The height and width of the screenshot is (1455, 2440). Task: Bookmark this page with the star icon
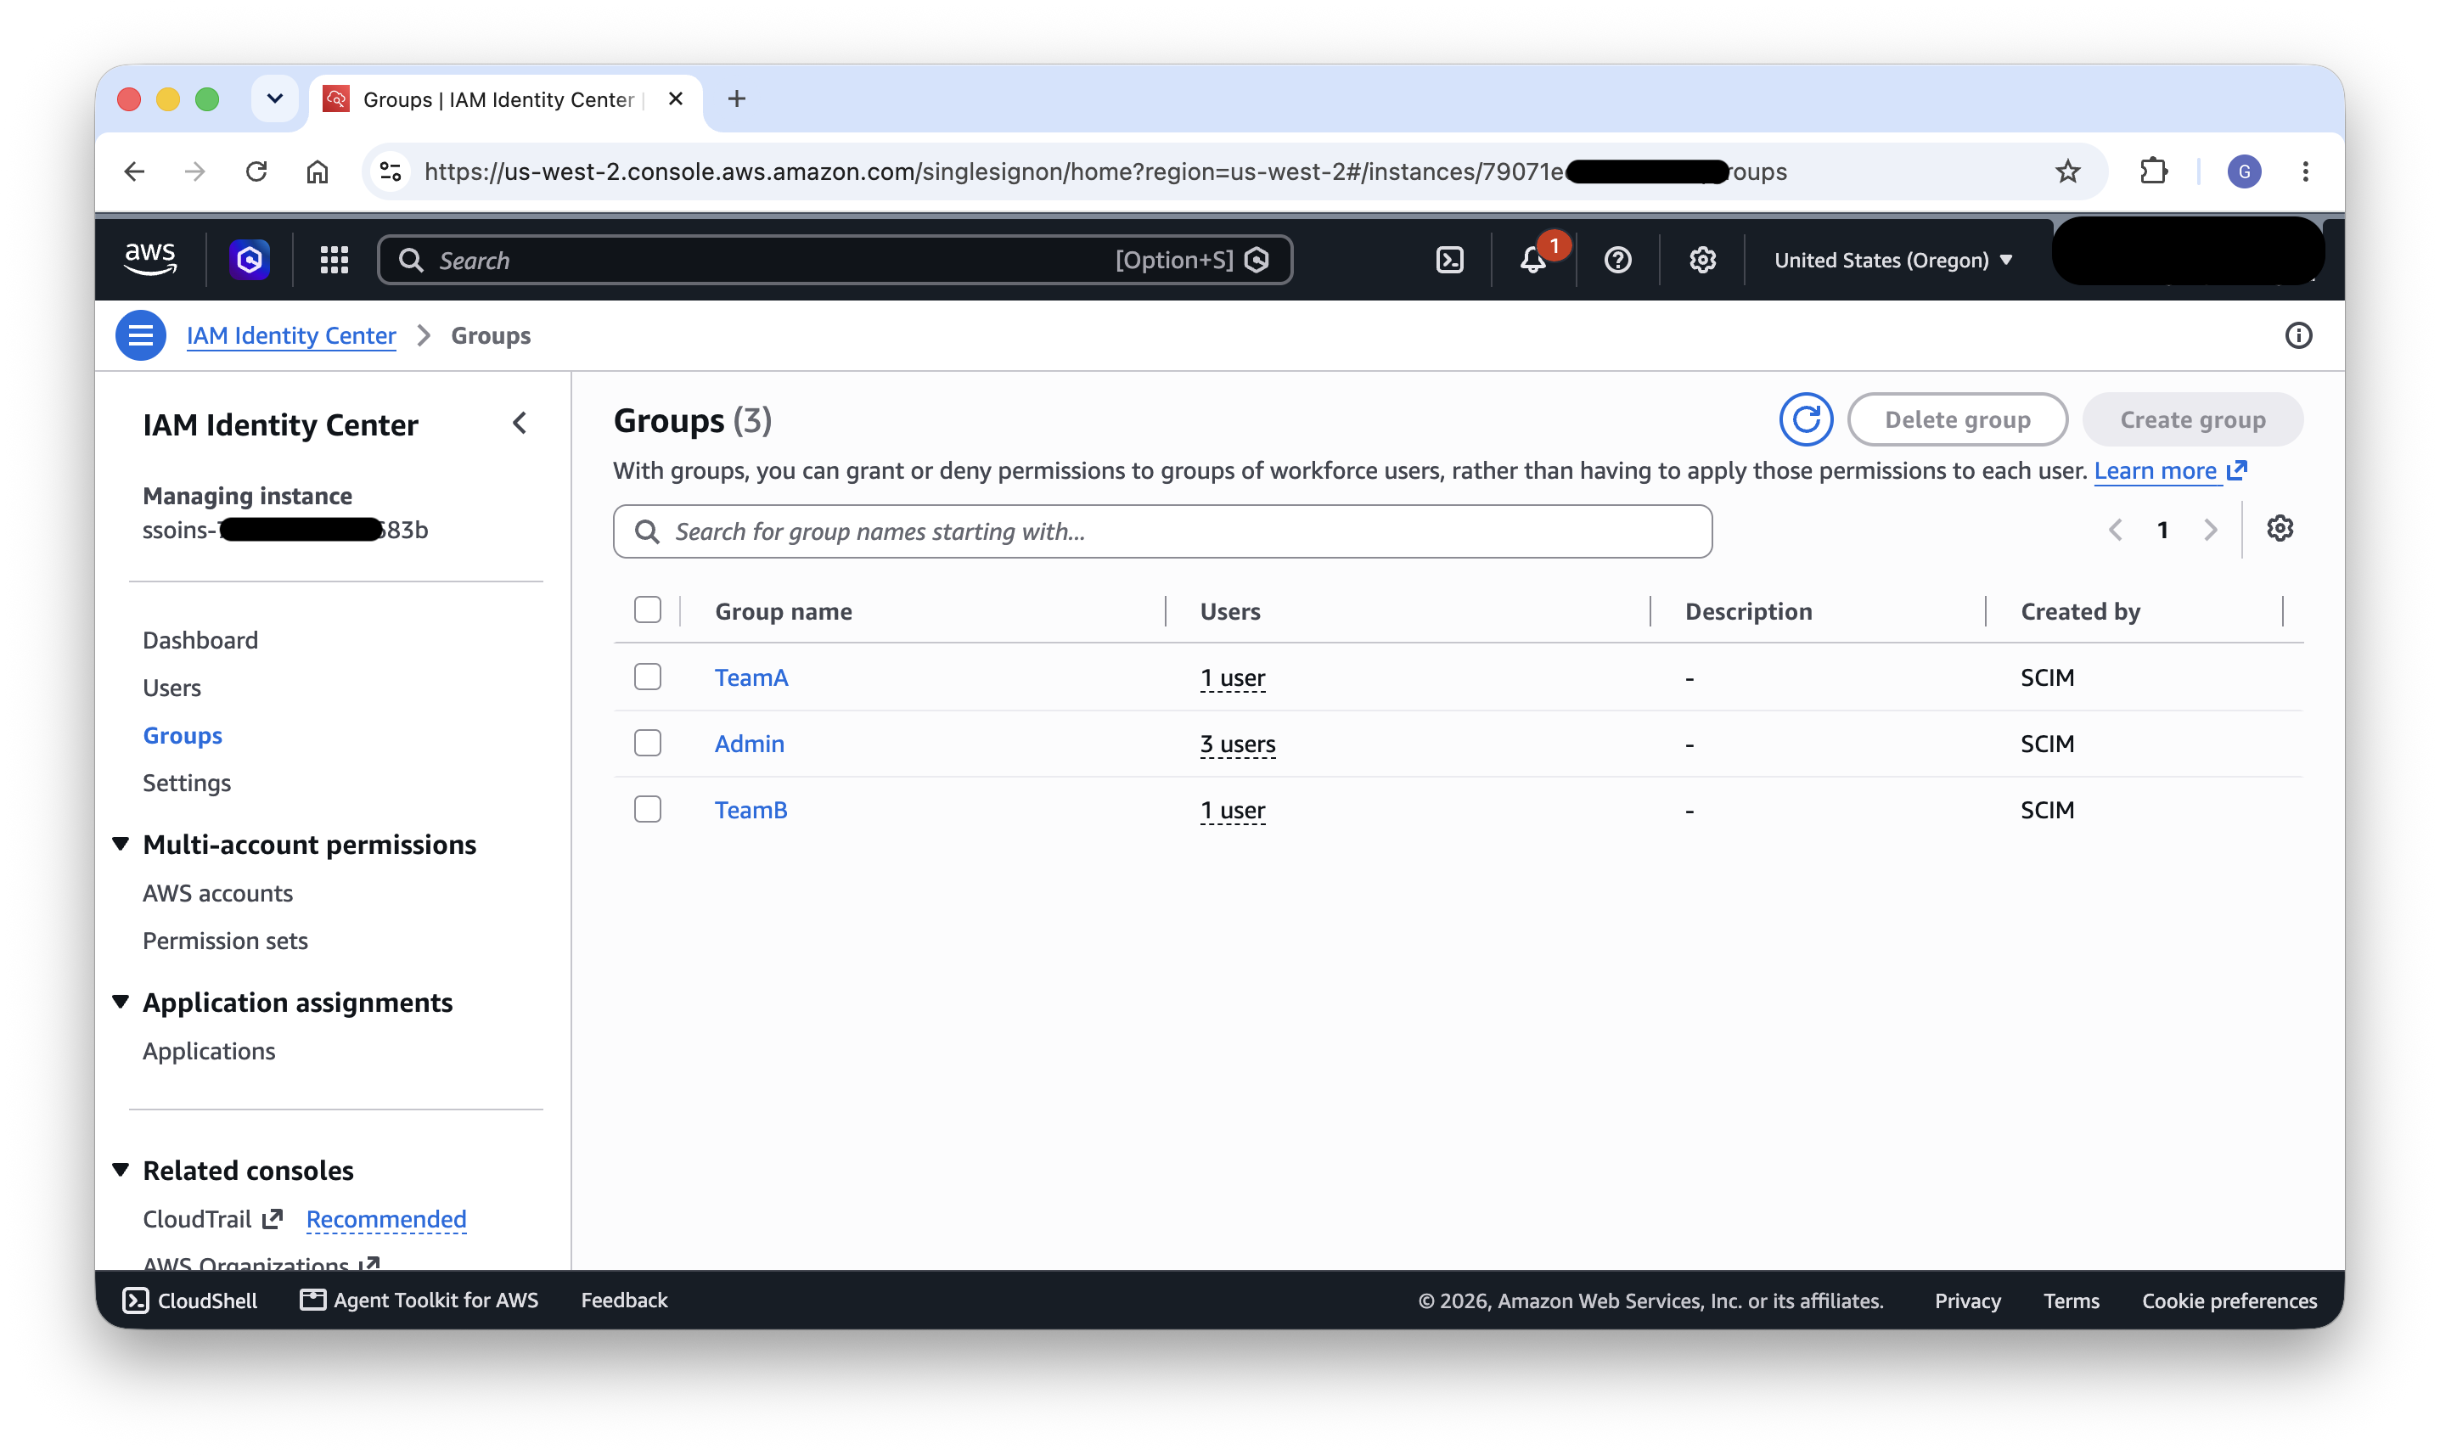(2067, 171)
